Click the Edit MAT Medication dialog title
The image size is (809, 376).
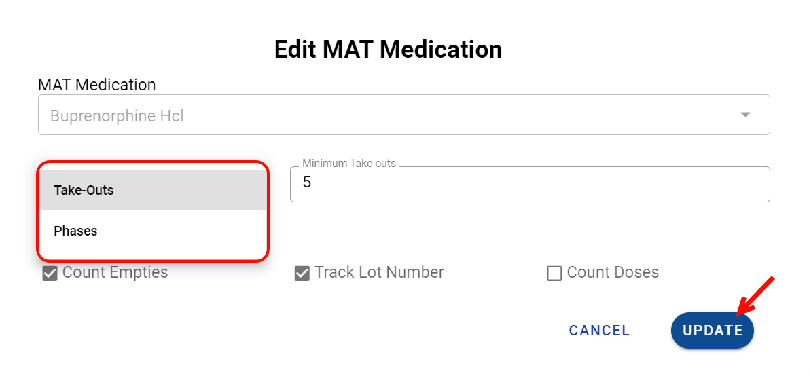tap(388, 50)
